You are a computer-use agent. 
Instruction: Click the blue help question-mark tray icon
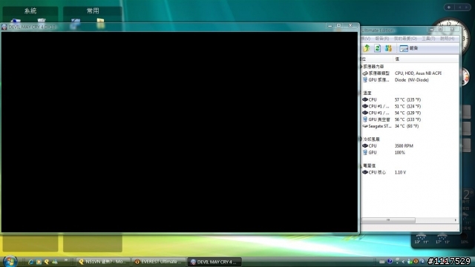pyautogui.click(x=390, y=261)
